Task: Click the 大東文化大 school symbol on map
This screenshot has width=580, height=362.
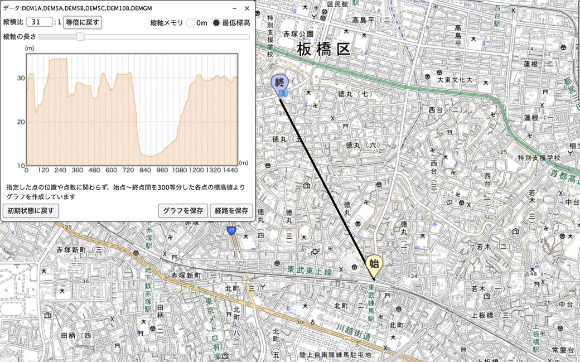Action: pos(427,77)
